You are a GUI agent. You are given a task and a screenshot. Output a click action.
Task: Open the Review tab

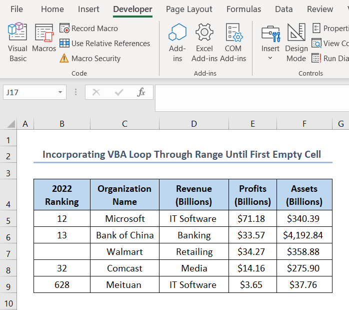320,9
